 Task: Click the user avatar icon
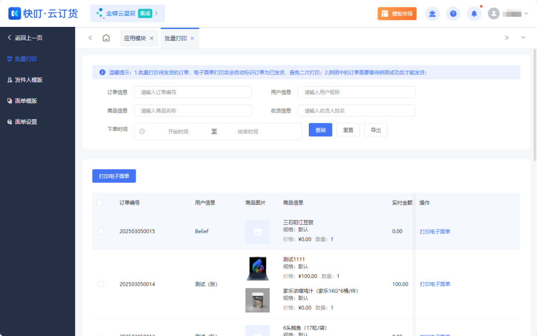pyautogui.click(x=493, y=13)
